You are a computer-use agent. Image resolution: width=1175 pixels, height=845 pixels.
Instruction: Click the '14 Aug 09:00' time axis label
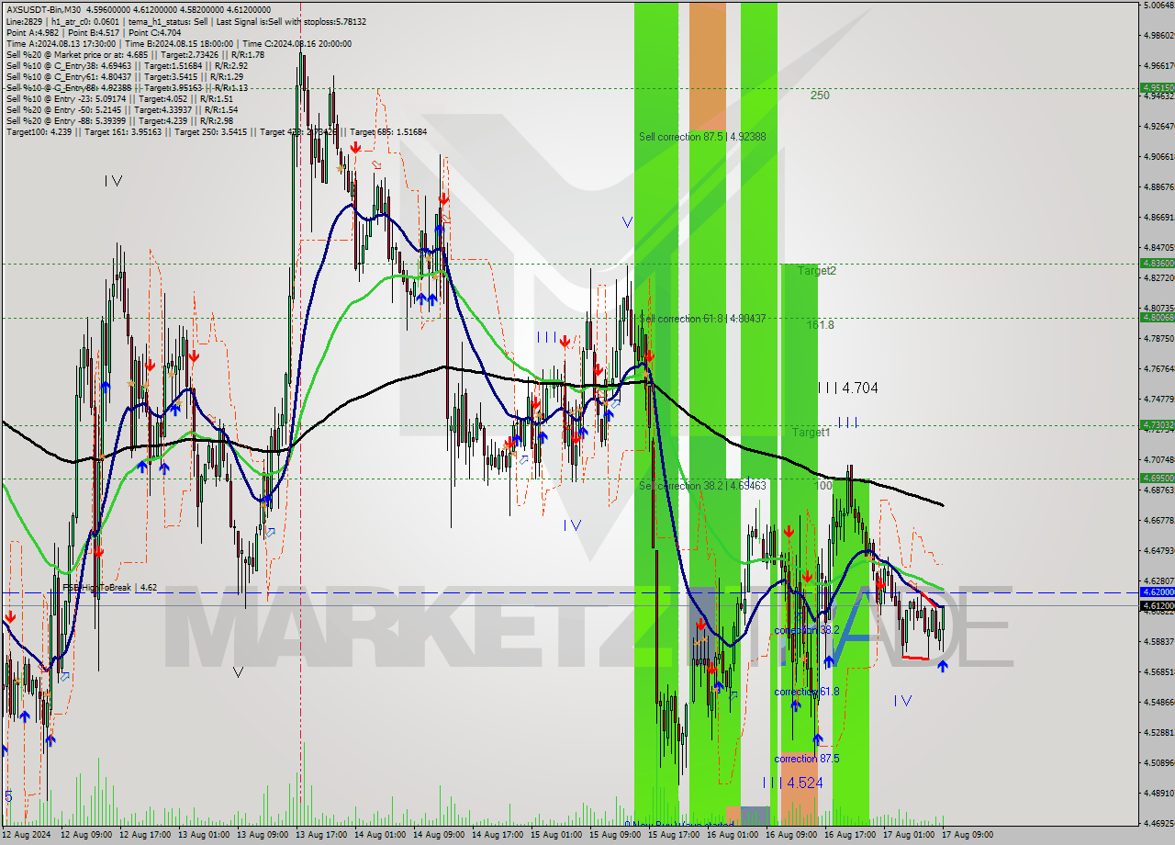tap(441, 836)
